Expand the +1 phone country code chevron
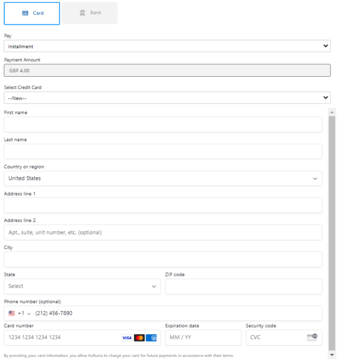 29,313
